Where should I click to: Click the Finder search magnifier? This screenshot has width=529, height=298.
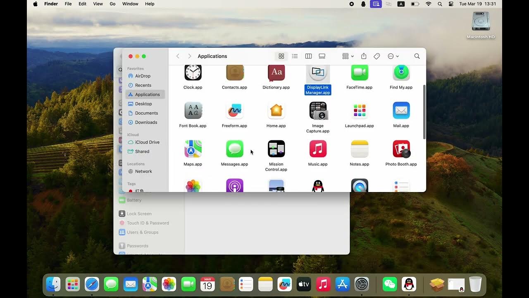(x=417, y=56)
